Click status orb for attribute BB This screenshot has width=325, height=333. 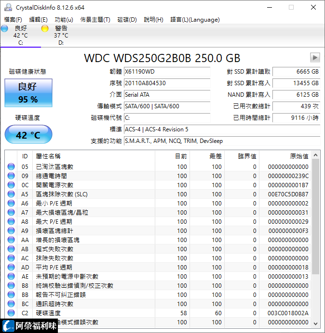pyautogui.click(x=11, y=295)
